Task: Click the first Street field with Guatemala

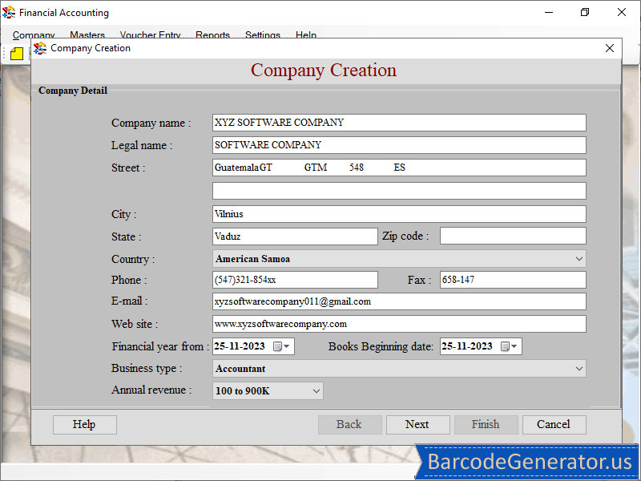Action: pyautogui.click(x=399, y=168)
